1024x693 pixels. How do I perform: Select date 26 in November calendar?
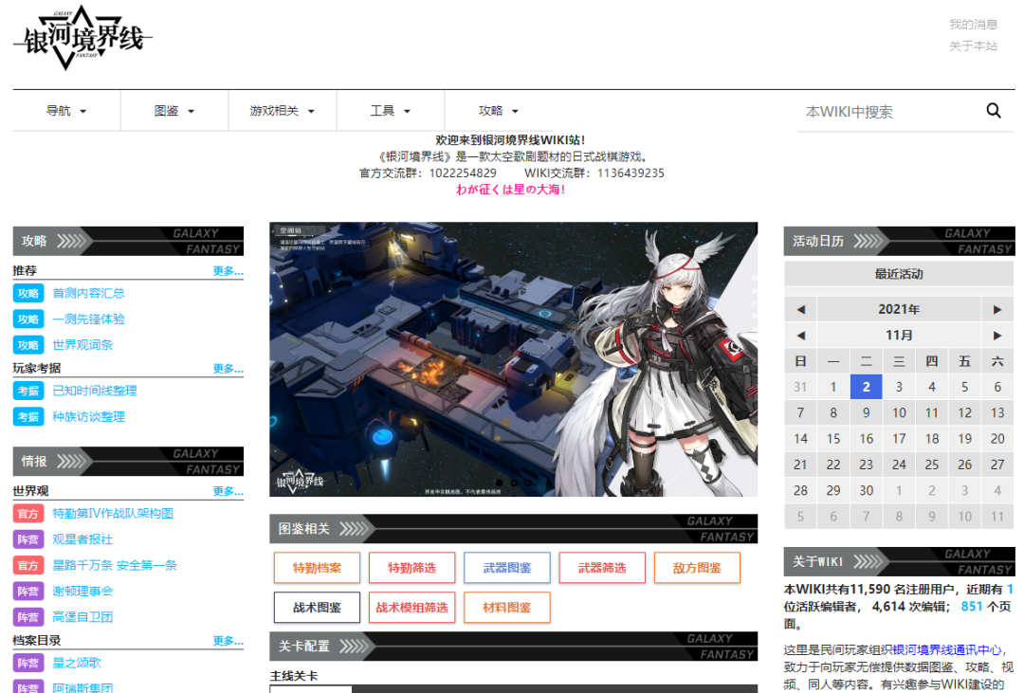[x=964, y=465]
